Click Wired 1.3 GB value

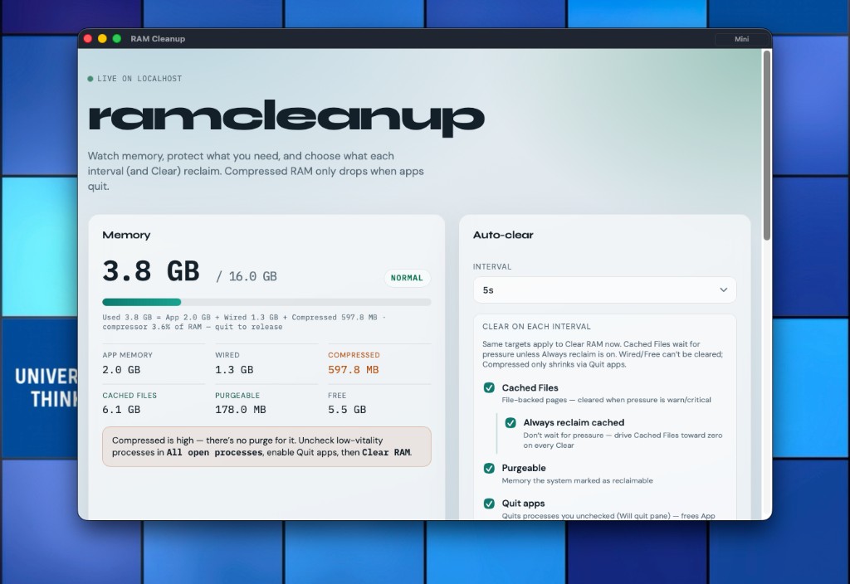tap(234, 369)
